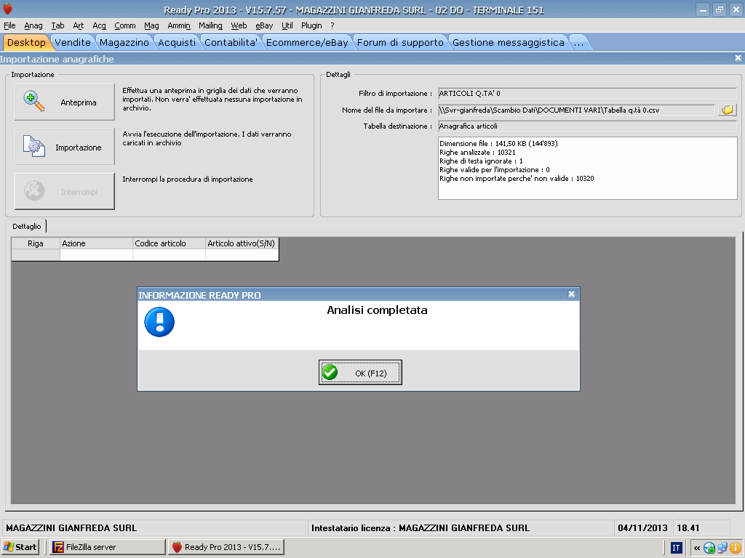
Task: Open the Windows Start button
Action: click(x=20, y=547)
